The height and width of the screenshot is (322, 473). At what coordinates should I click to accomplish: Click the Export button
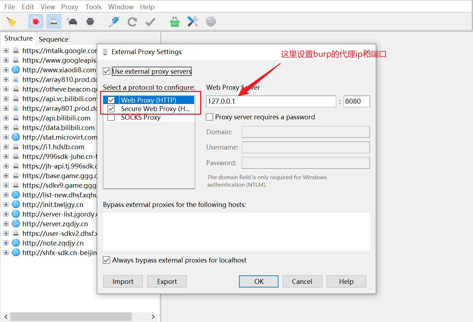167,281
